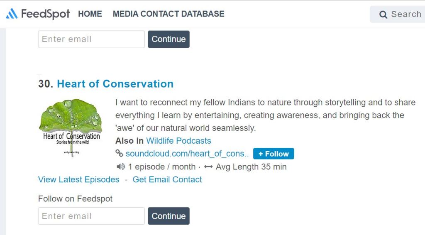Go to Media Contact Database
The image size is (425, 235).
169,14
